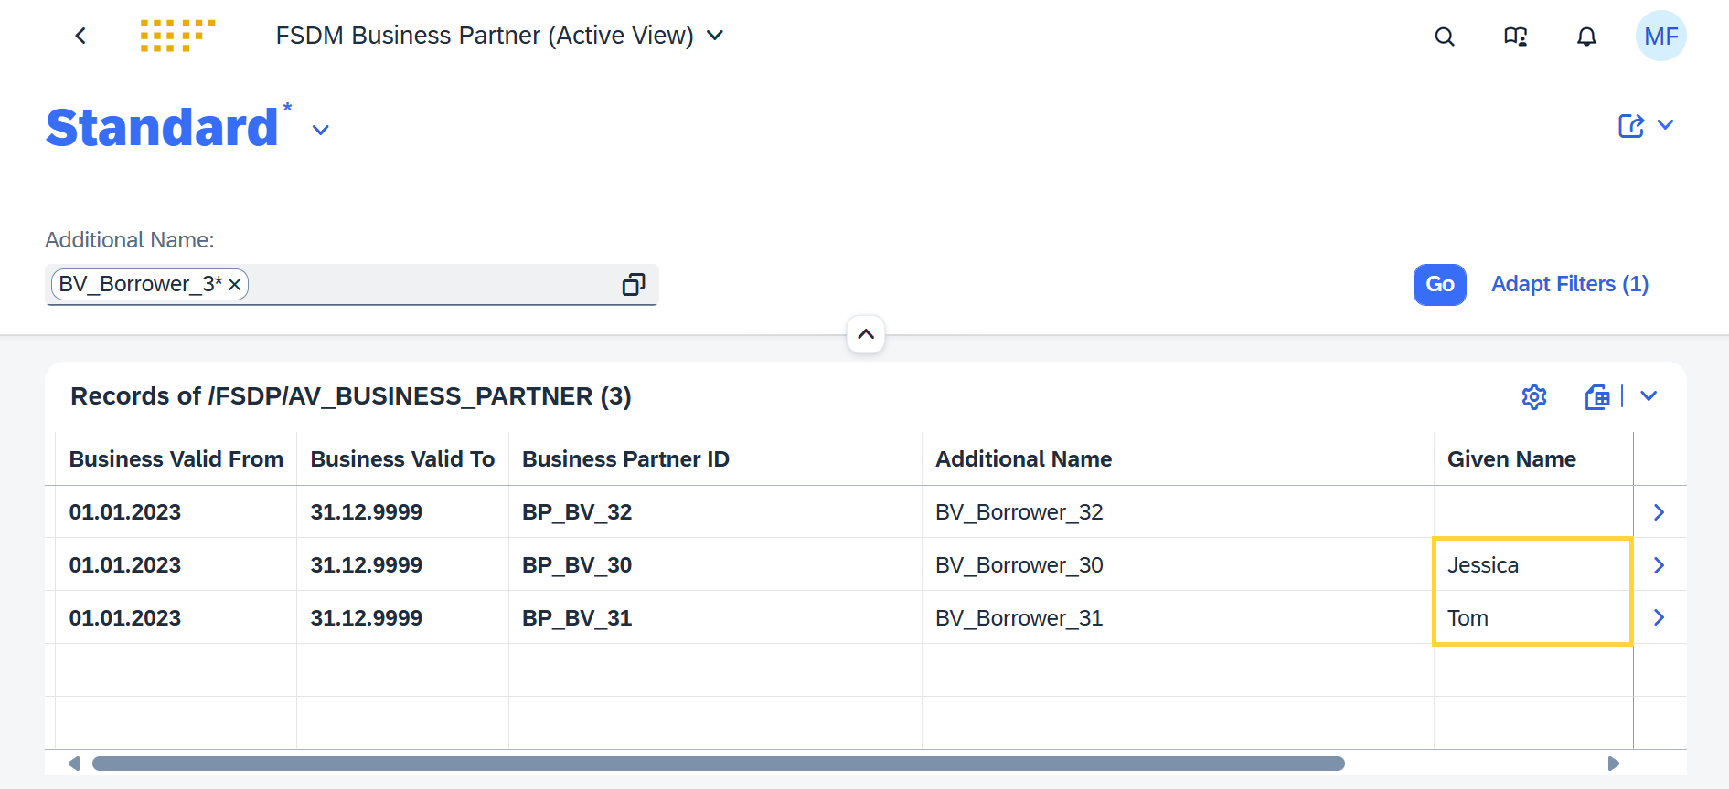Image resolution: width=1729 pixels, height=789 pixels.
Task: Expand the export options dropdown arrow
Action: pyautogui.click(x=1649, y=396)
